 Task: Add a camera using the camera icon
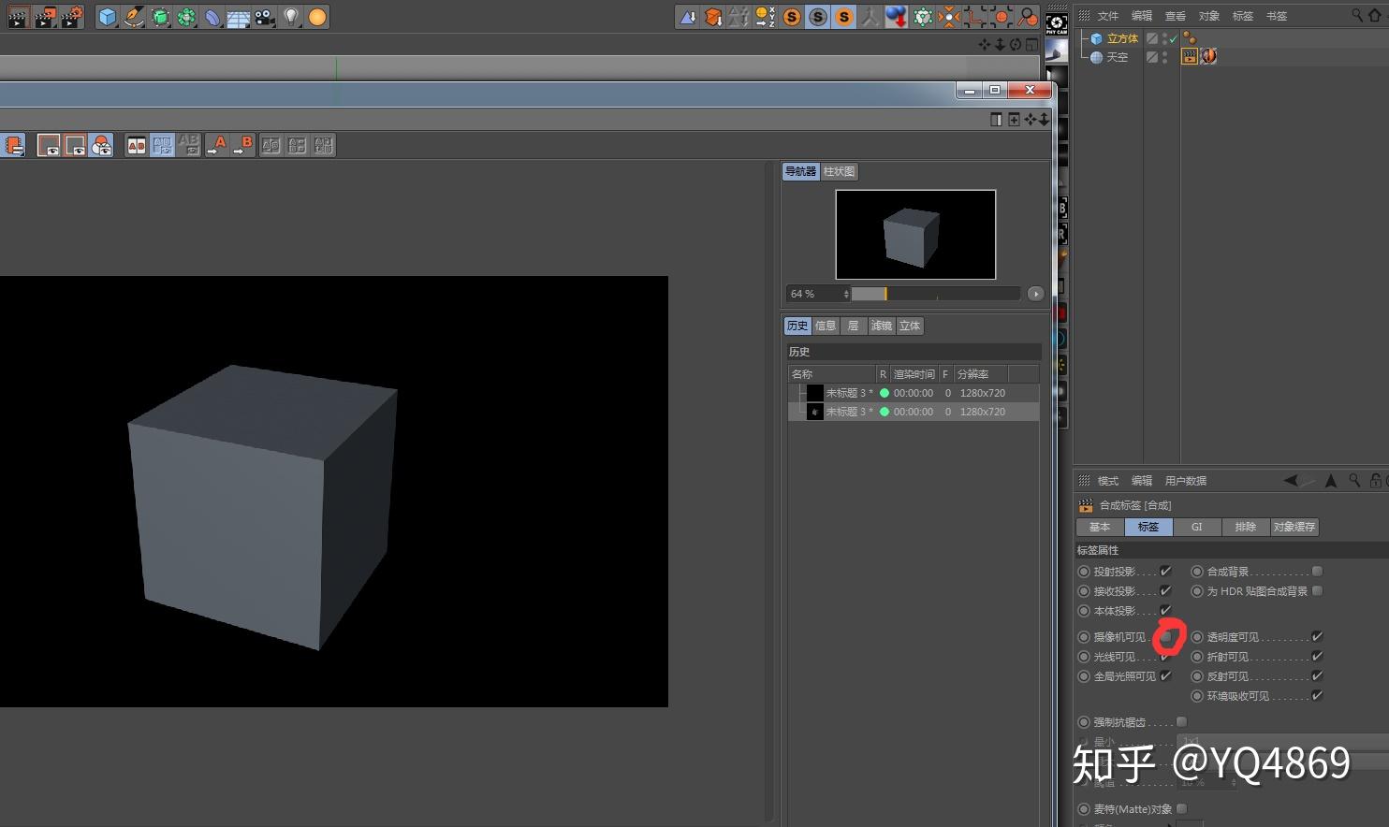point(265,17)
